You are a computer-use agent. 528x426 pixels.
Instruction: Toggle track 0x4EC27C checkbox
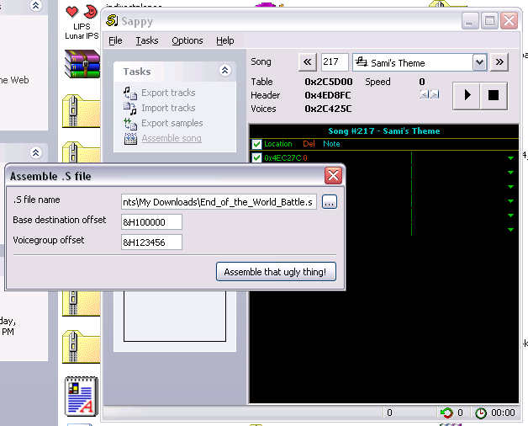[256, 157]
